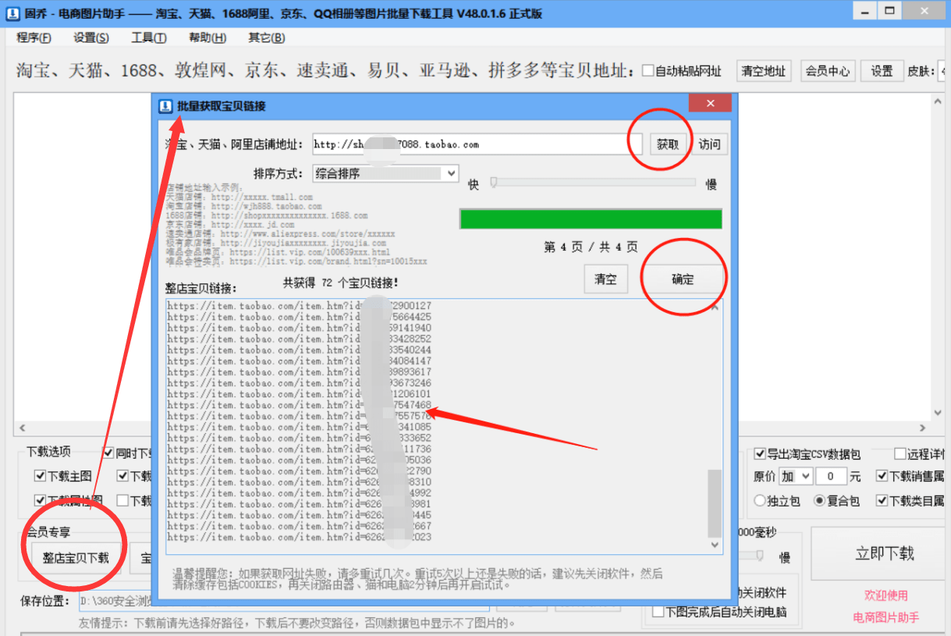Uncheck the 下载主图 checkbox
The height and width of the screenshot is (636, 951).
[39, 477]
